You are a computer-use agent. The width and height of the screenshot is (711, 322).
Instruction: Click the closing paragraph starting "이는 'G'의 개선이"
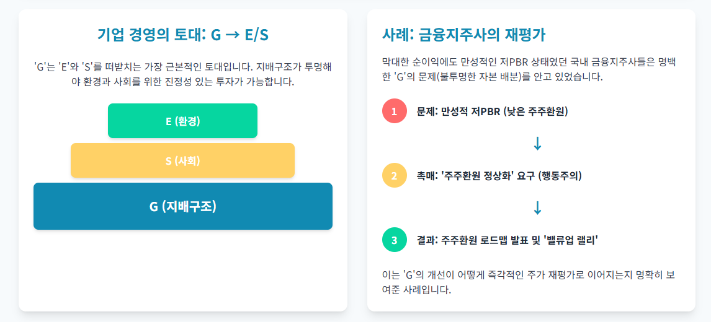coord(531,282)
